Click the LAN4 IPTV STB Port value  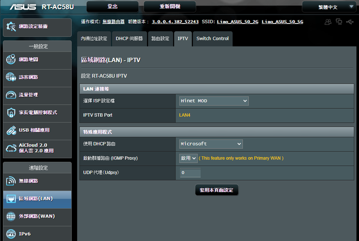(184, 115)
